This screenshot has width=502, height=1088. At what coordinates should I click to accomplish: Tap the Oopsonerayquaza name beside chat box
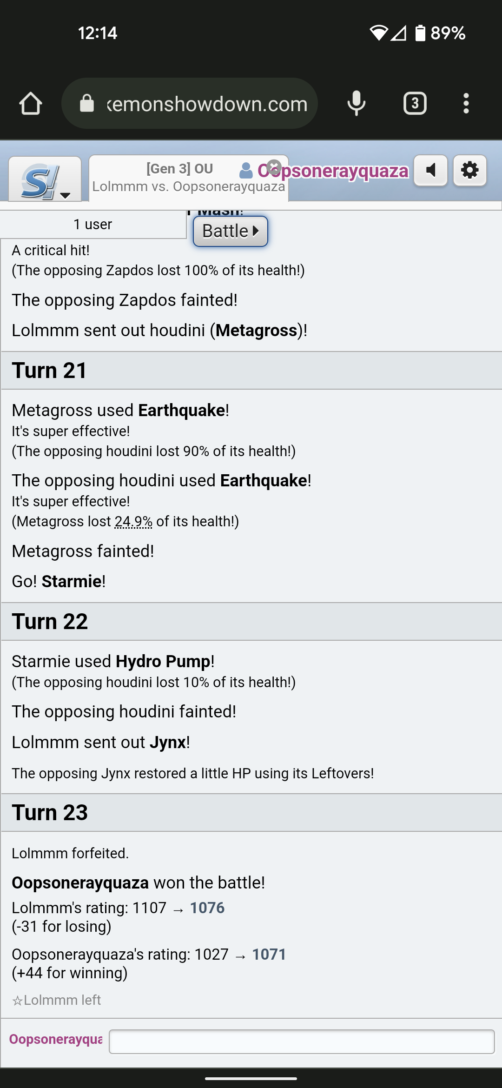[x=56, y=1039]
